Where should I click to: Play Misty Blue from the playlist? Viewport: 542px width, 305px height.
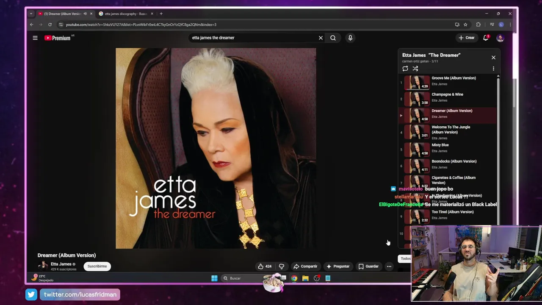pyautogui.click(x=447, y=149)
